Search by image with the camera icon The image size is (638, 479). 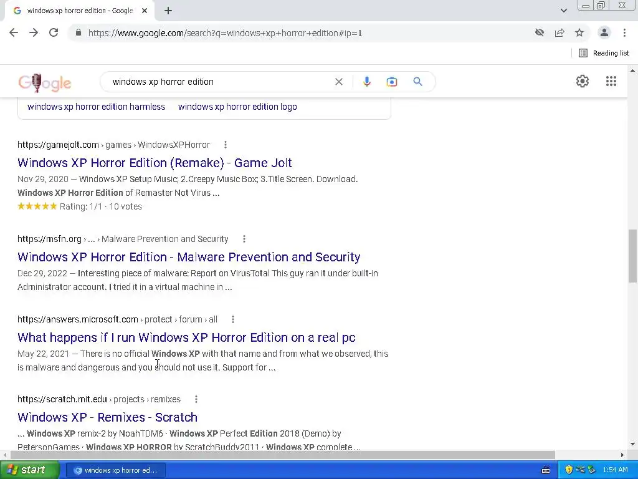coord(391,82)
